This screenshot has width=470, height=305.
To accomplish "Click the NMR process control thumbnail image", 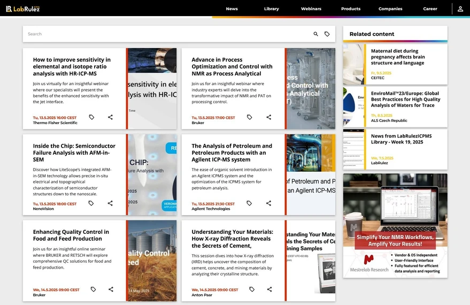I will tap(311, 88).
